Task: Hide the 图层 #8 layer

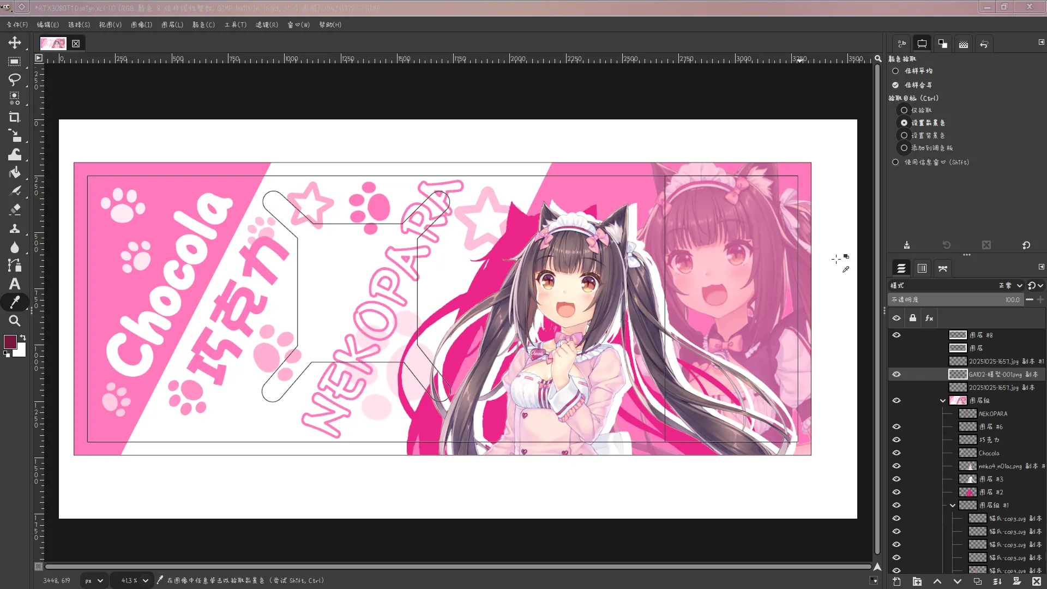Action: pos(896,335)
